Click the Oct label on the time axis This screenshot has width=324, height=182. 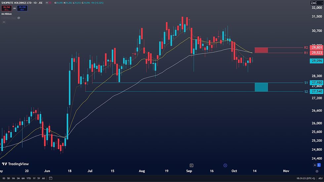234,171
